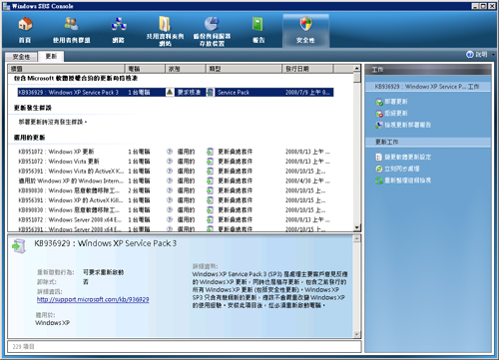Viewport: 499px width, 360px height.
Task: Open the Shared Folders and Web Sites icon
Action: 165,23
